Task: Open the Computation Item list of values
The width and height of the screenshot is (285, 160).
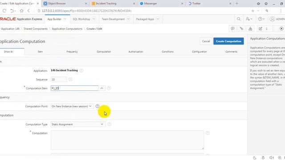Action: point(102,88)
